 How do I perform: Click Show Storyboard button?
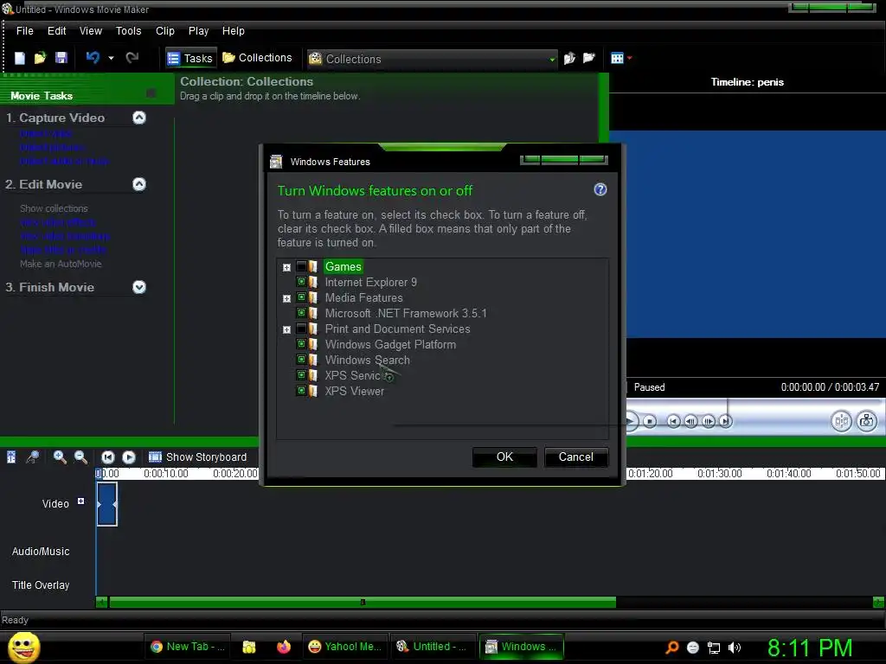(x=197, y=456)
